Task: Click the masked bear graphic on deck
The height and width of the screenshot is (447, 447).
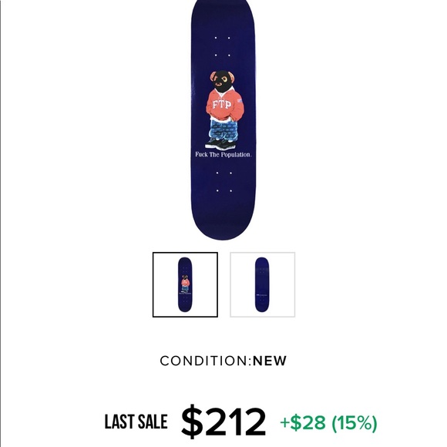Action: pos(224,110)
